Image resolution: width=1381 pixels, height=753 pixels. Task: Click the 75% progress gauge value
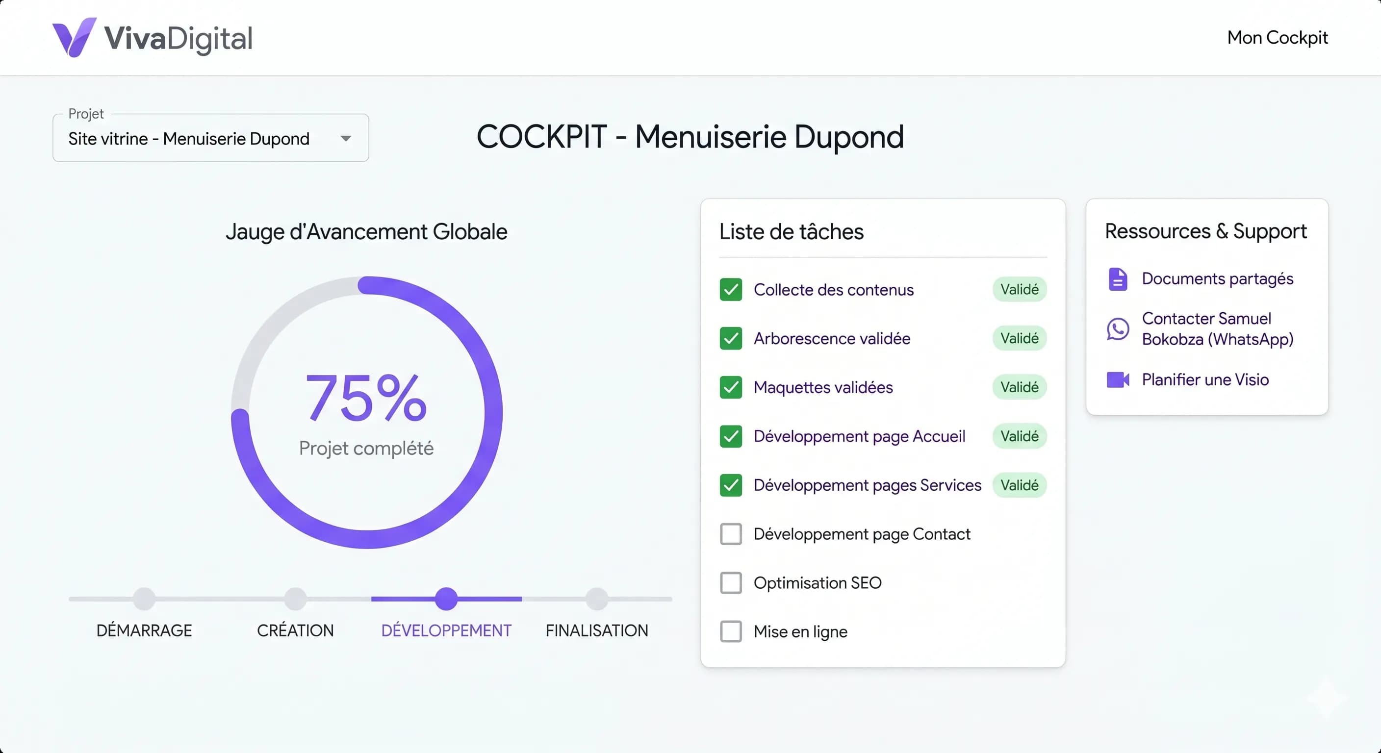[x=366, y=398]
